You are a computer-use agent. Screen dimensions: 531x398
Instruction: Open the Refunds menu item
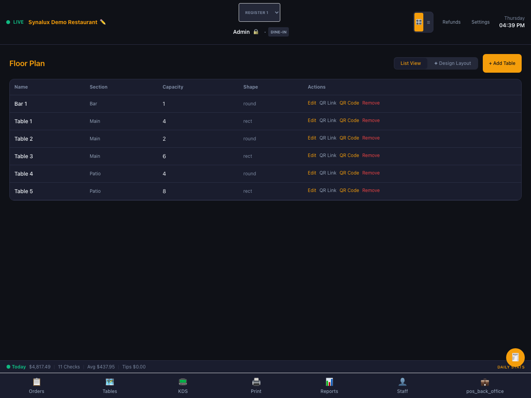[451, 22]
